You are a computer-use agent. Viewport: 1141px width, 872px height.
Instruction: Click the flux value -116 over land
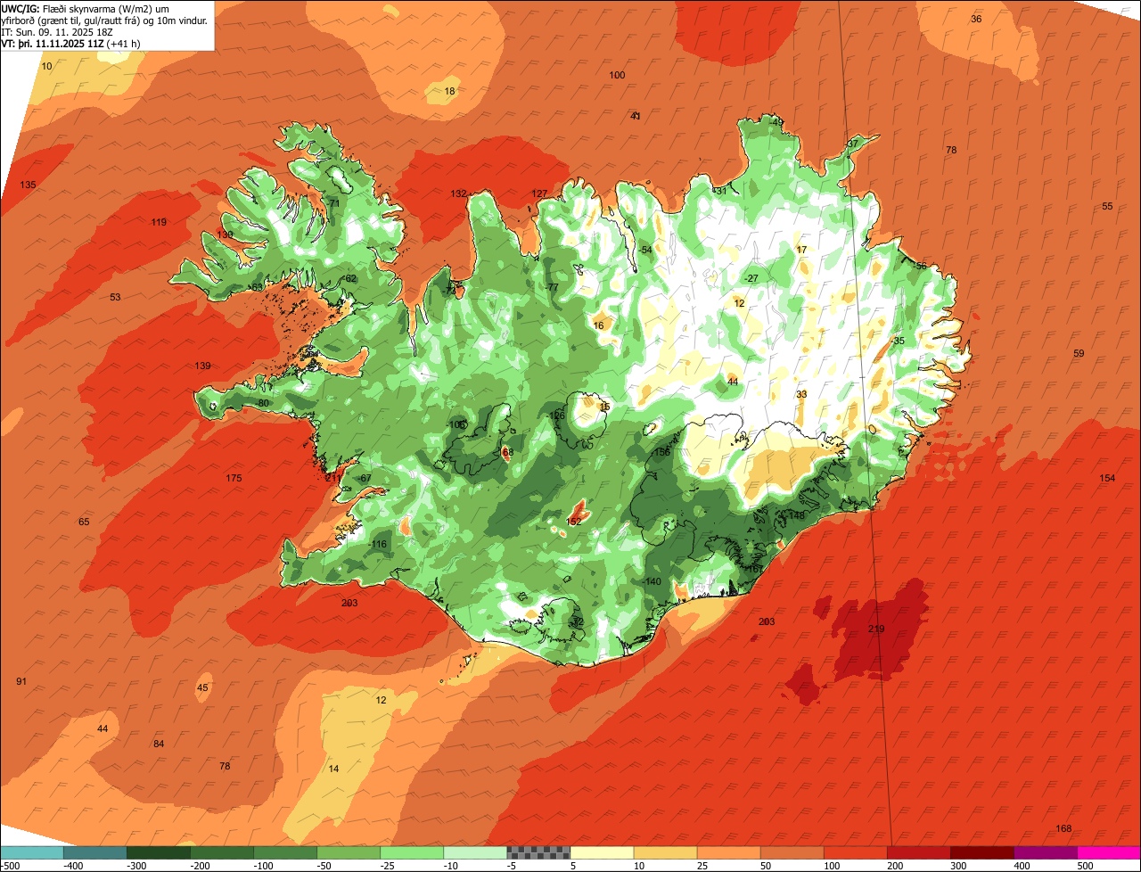click(378, 545)
